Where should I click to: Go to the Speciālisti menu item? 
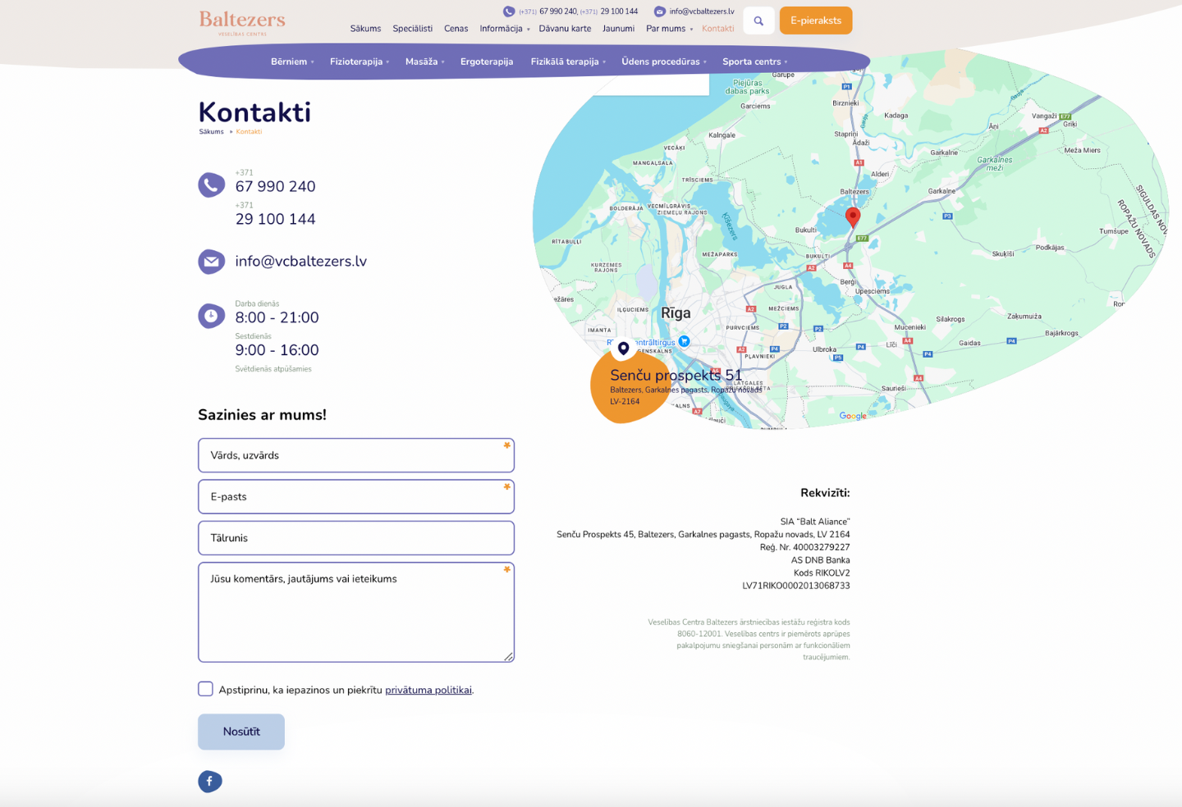click(412, 29)
